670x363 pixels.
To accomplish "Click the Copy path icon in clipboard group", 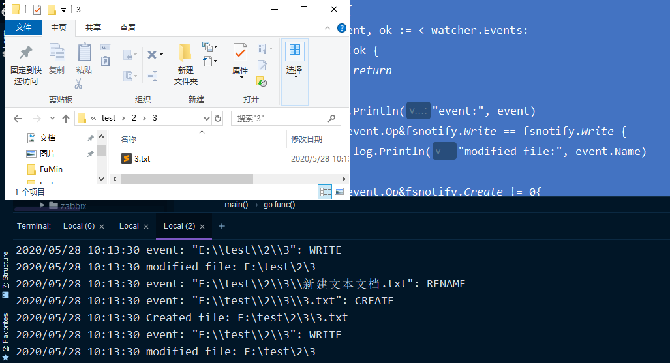I will point(105,47).
